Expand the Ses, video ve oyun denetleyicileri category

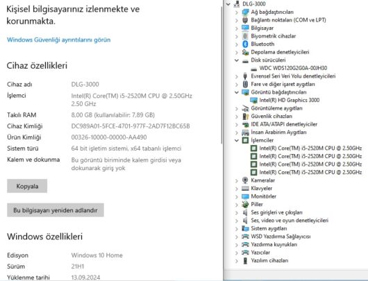click(x=237, y=221)
